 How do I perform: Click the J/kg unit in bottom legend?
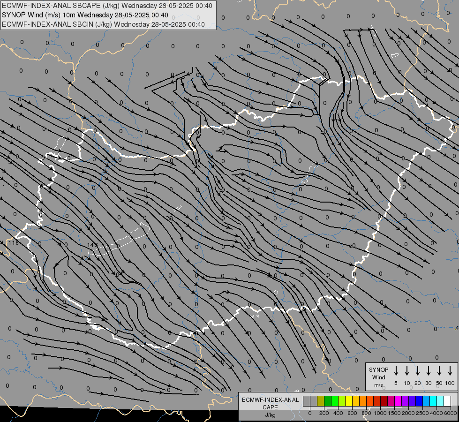click(270, 414)
